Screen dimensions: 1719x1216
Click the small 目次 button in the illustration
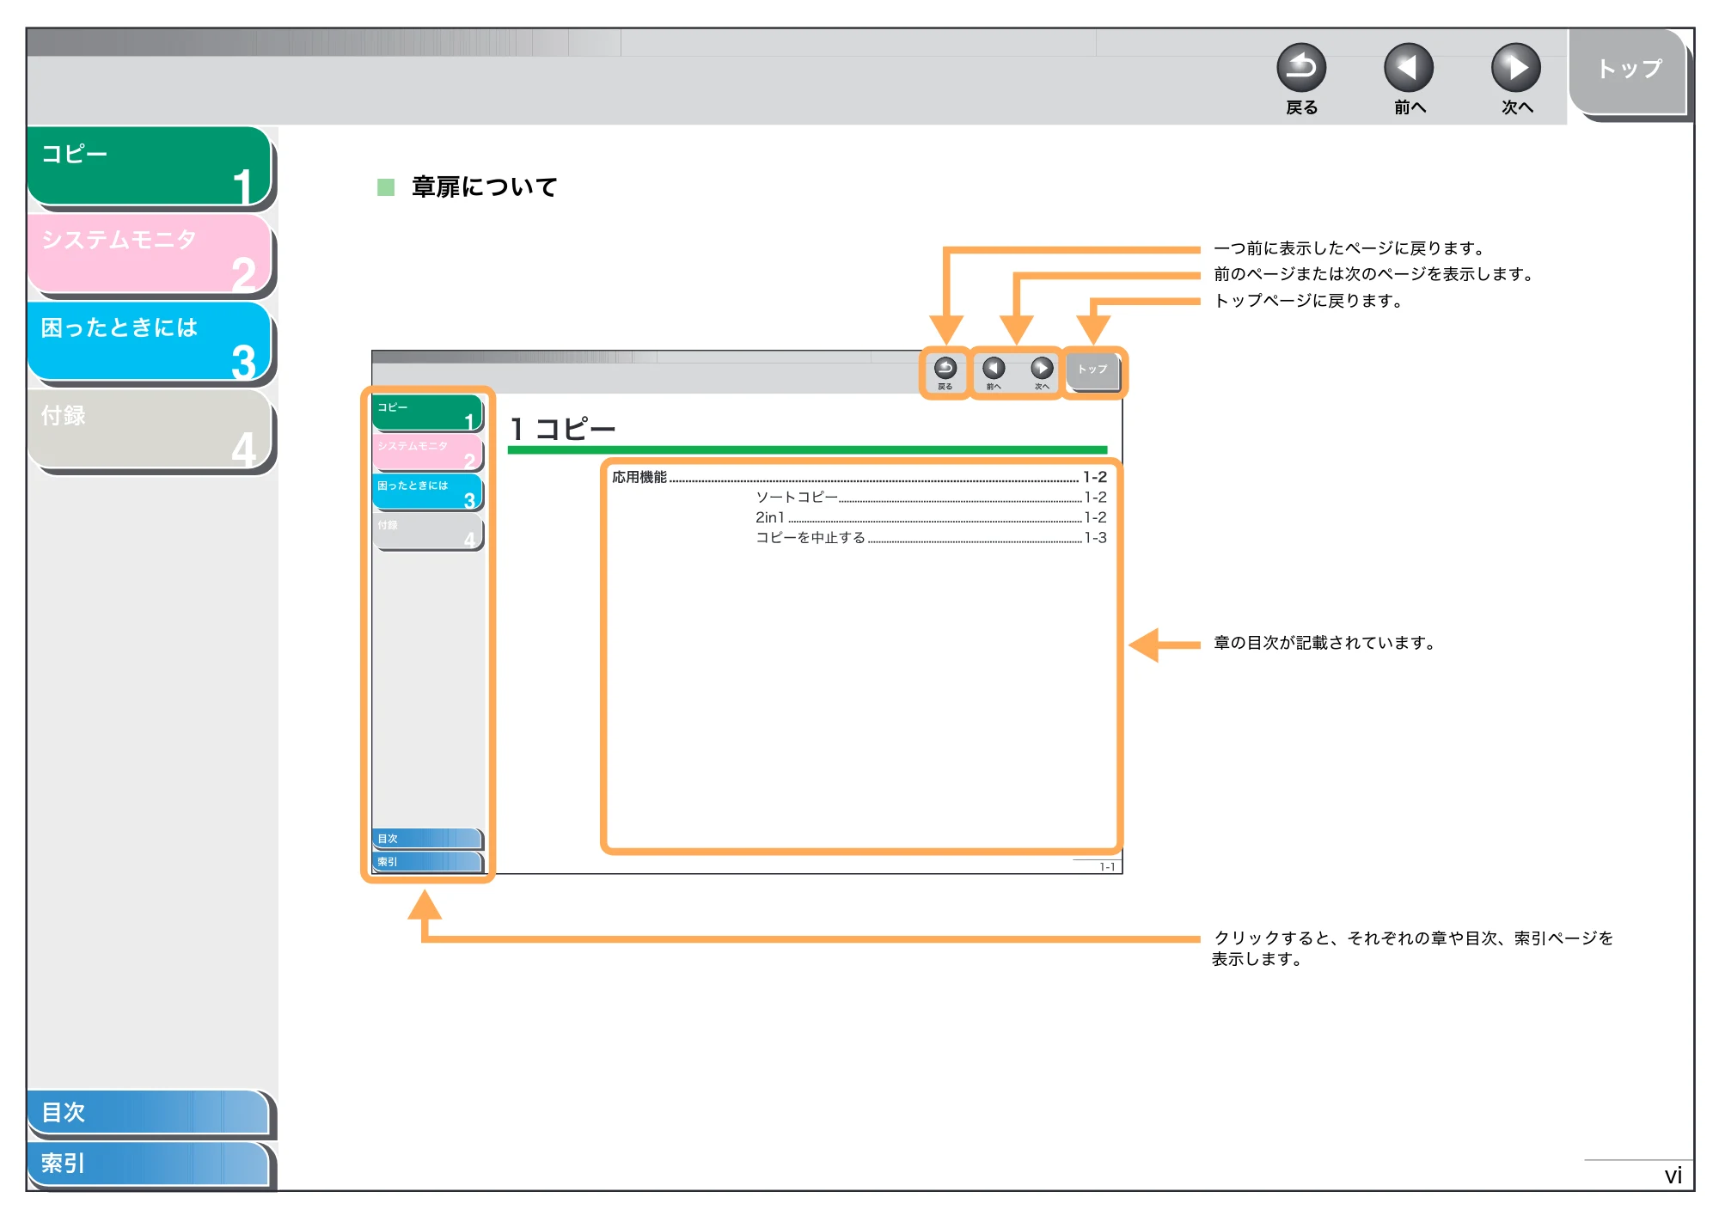(x=427, y=839)
